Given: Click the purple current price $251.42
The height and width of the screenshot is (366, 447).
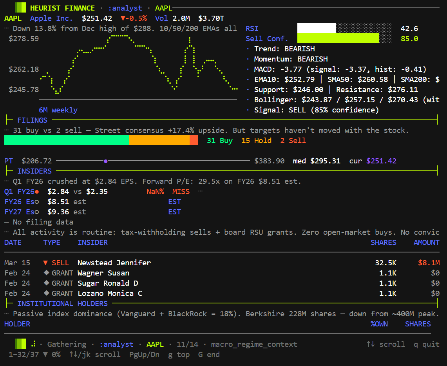Looking at the screenshot, I should [x=382, y=161].
